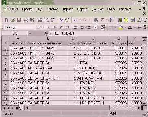This screenshot has width=148, height=117.
Task: Save the workbook with floppy disk icon
Action: click(x=19, y=20)
